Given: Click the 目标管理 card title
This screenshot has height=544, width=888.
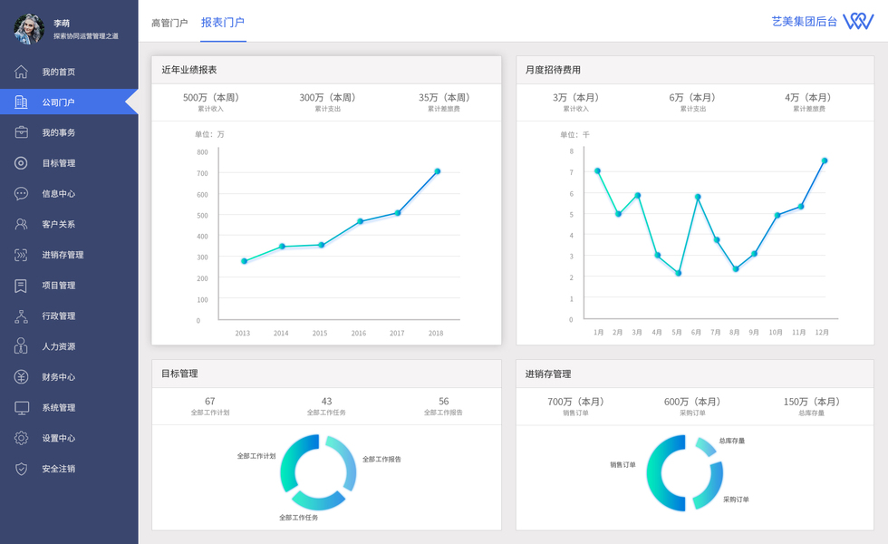Looking at the screenshot, I should tap(179, 374).
